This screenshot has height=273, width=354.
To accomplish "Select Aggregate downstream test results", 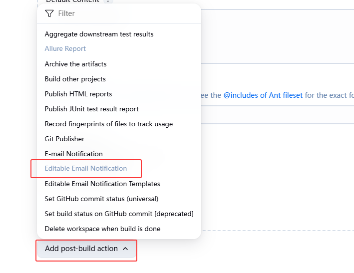I will tap(99, 34).
